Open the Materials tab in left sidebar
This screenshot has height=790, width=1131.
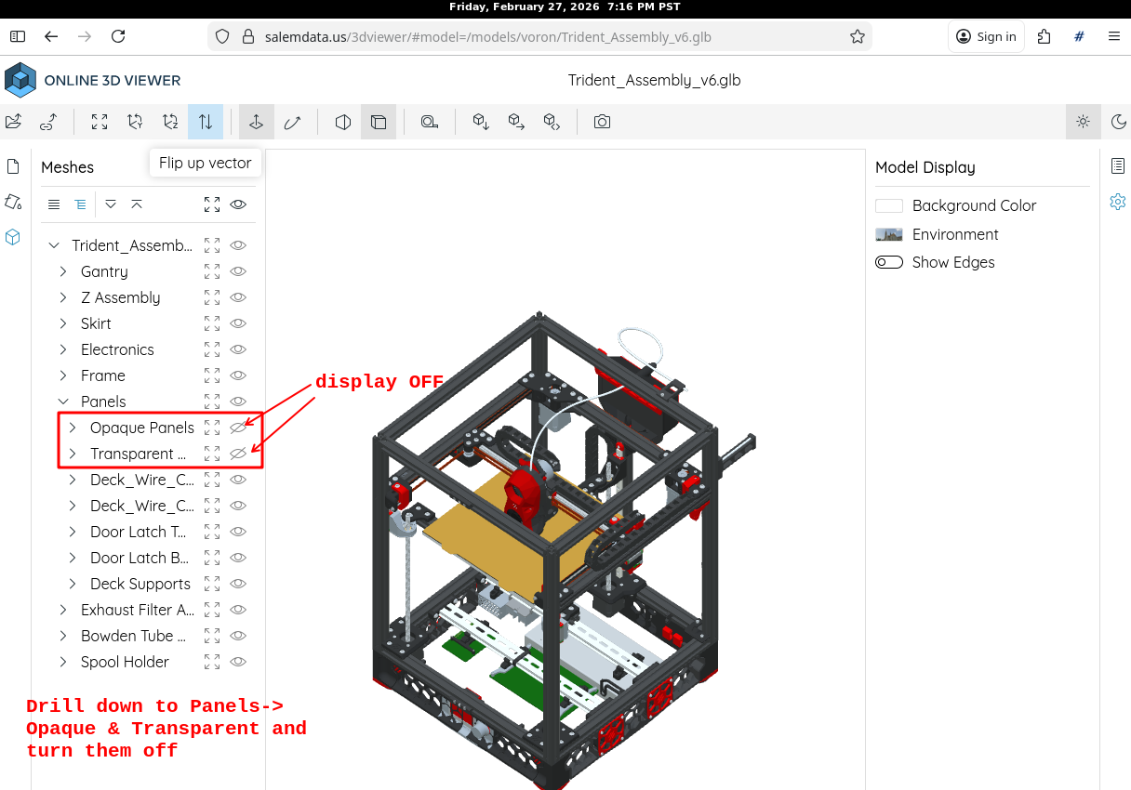click(13, 202)
